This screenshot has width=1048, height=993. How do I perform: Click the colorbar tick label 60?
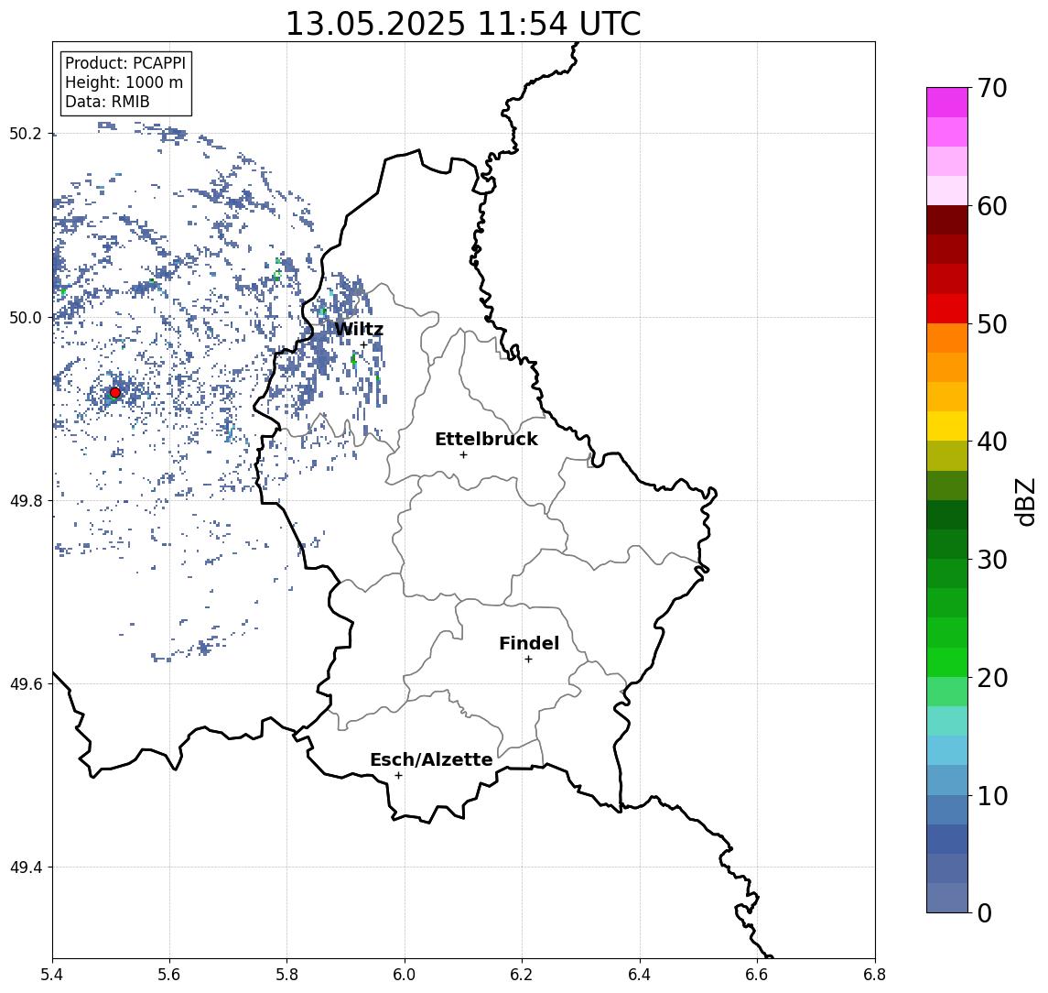[992, 206]
